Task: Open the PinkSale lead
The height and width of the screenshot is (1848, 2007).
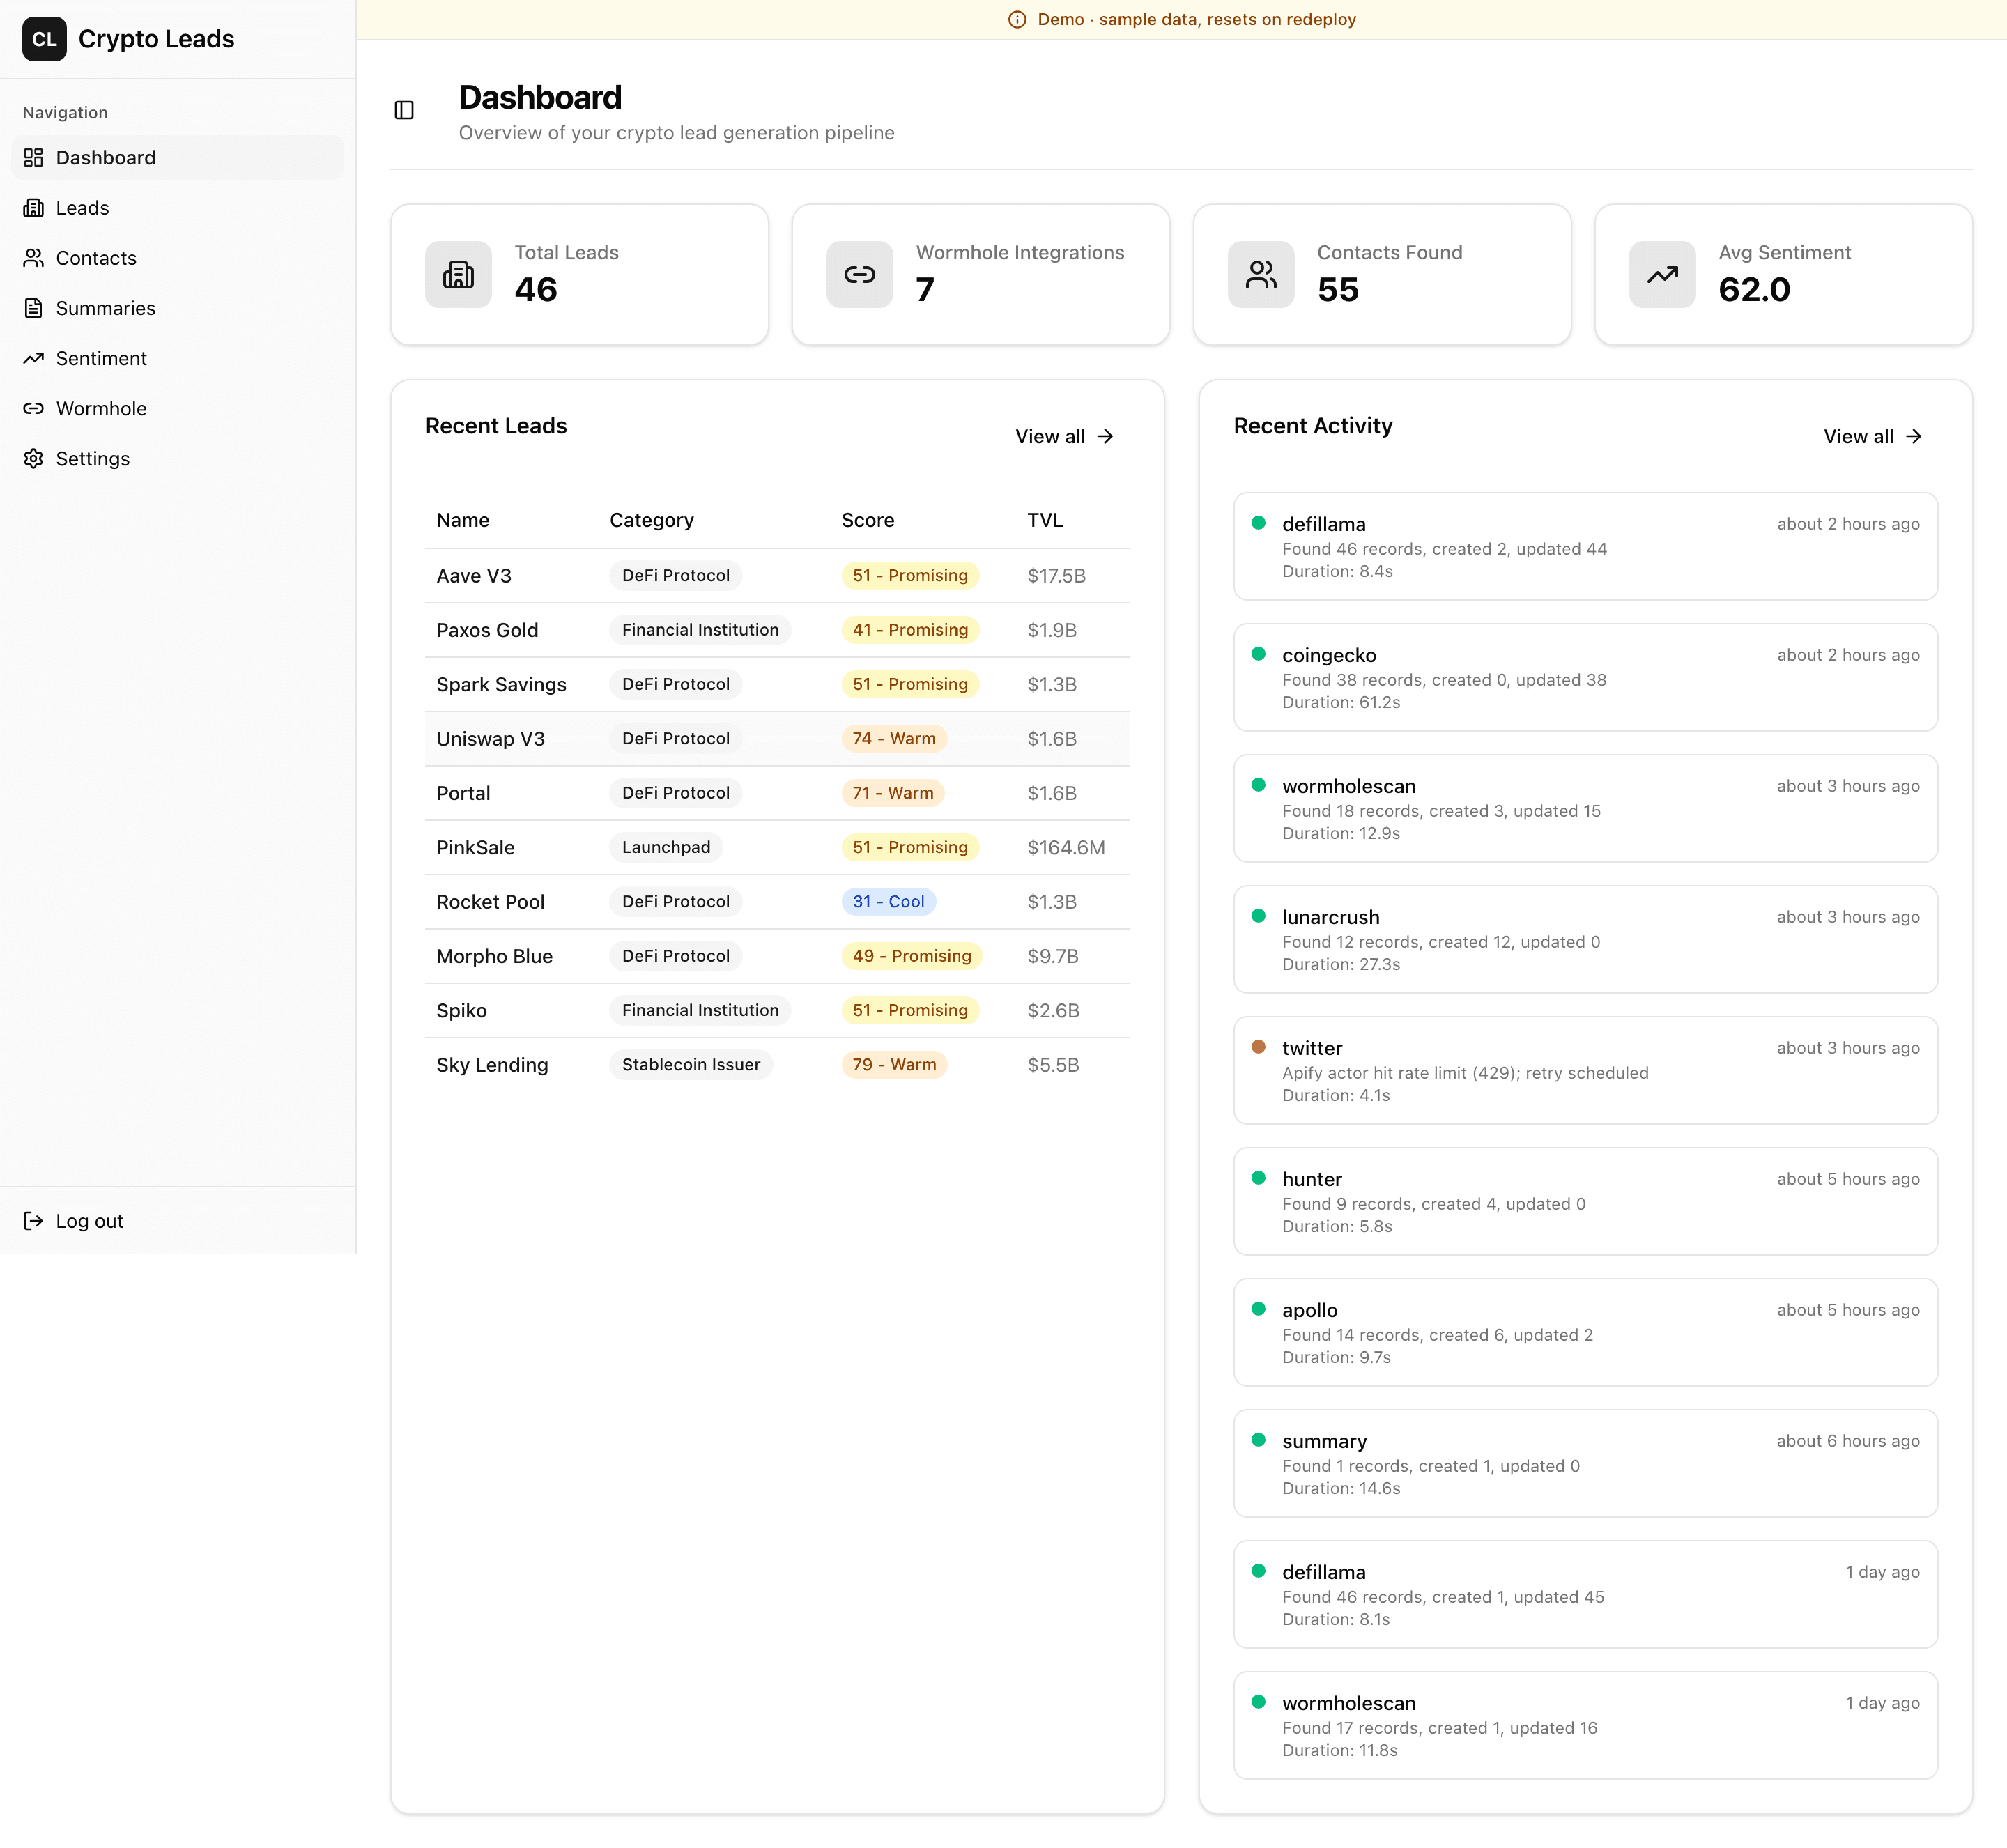Action: point(475,847)
